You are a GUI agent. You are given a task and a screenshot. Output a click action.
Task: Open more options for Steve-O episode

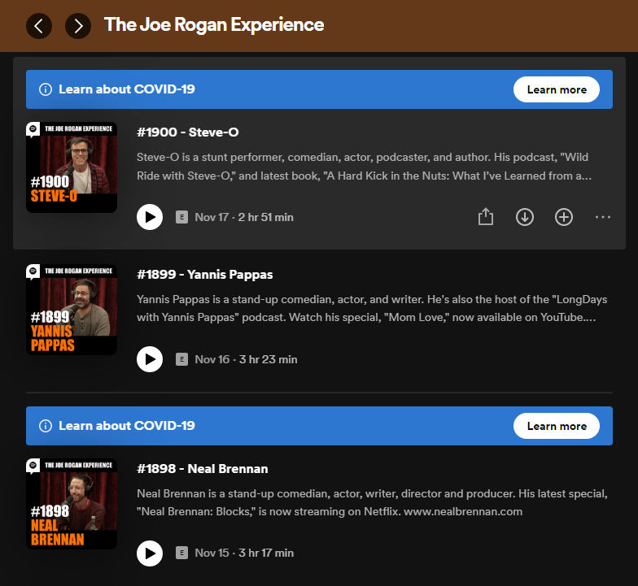coord(602,217)
